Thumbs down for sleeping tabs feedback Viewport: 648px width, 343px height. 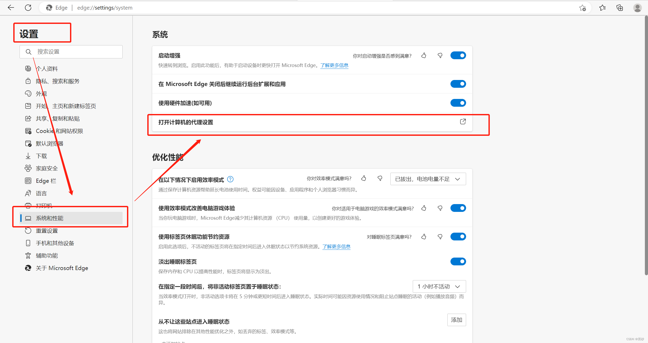coord(440,237)
